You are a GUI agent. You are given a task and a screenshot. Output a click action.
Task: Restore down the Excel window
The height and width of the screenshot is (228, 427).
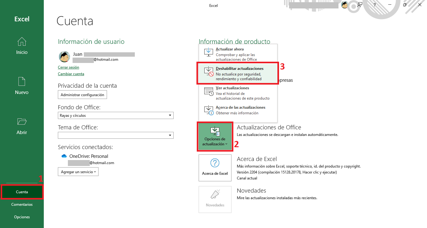click(x=404, y=5)
